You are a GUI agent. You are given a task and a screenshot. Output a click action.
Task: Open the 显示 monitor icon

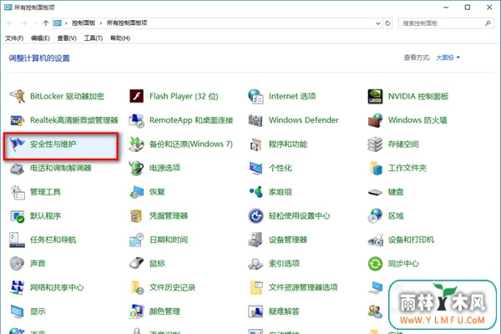point(18,311)
